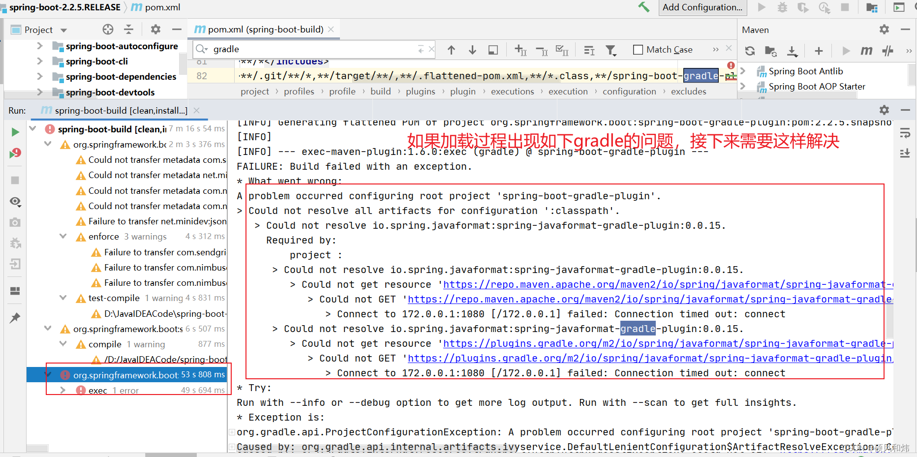Click Collapse All icon in Project panel
Image resolution: width=917 pixels, height=457 pixels.
pyautogui.click(x=129, y=30)
